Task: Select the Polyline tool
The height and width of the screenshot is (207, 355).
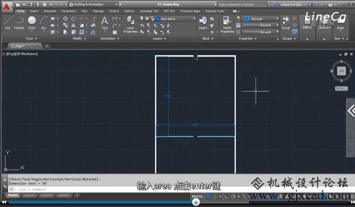Action: click(x=19, y=23)
